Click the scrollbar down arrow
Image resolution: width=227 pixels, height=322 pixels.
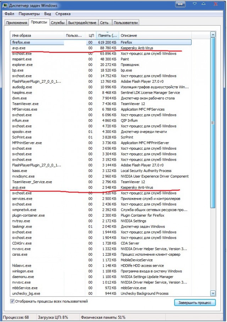[x=213, y=293]
